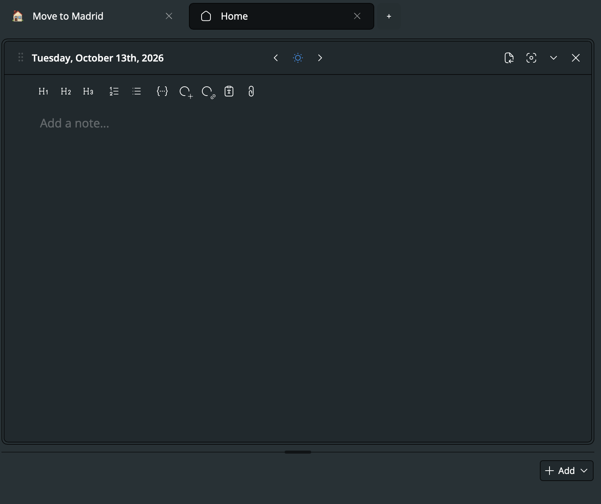
Task: Click the circle-with-link toolbar icon
Action: (208, 92)
